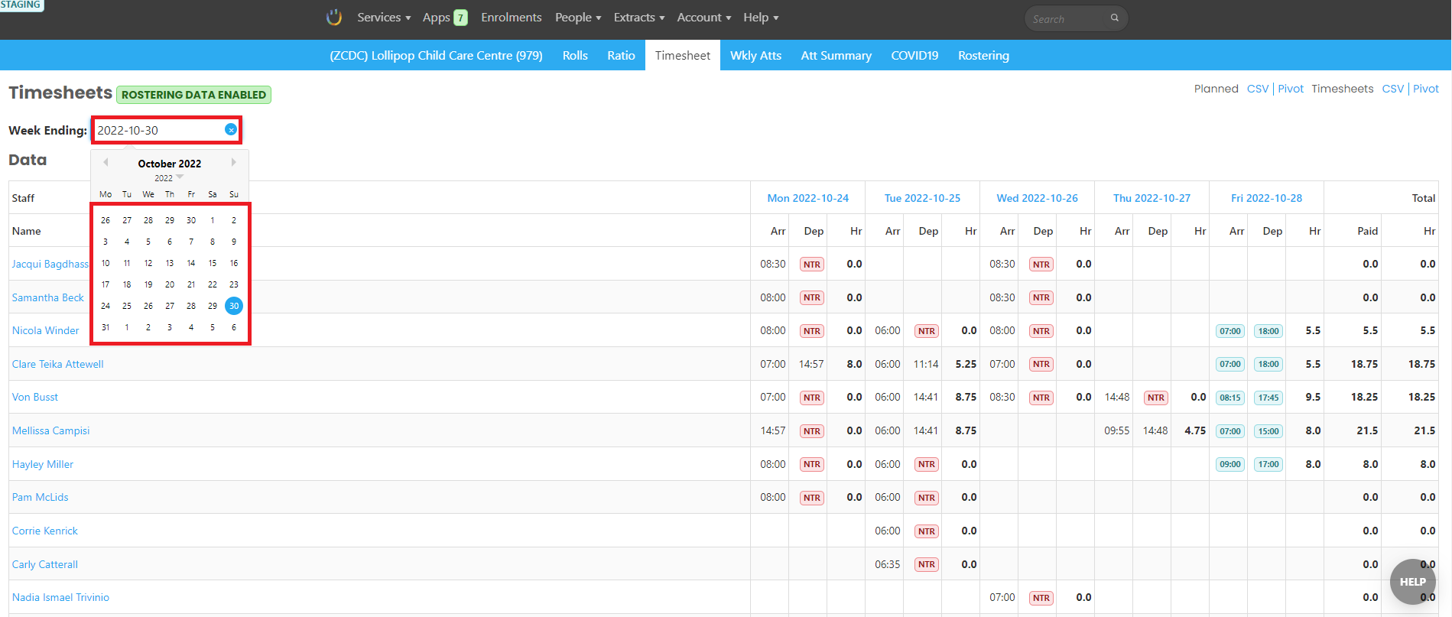Screen dimensions: 1452x617
Task: Open the Help dropdown menu
Action: [x=761, y=17]
